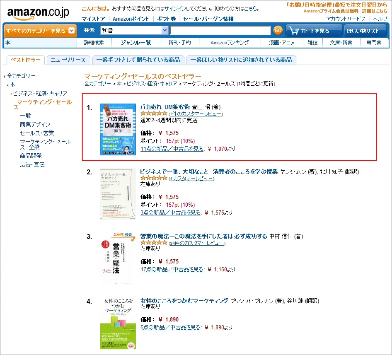Expand すべてのカテゴリーを見る dropdown arrow

[x=72, y=31]
